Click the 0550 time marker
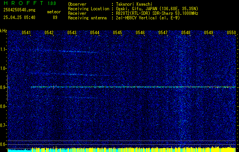The image size is (239, 152). pyautogui.click(x=231, y=33)
